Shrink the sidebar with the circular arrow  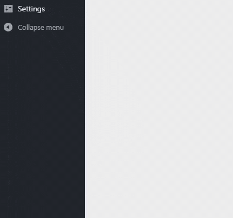[x=8, y=27]
